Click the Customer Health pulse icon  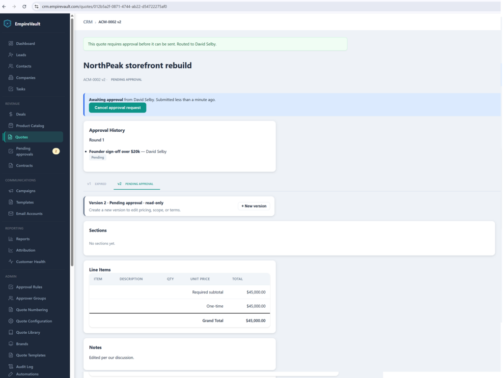11,262
